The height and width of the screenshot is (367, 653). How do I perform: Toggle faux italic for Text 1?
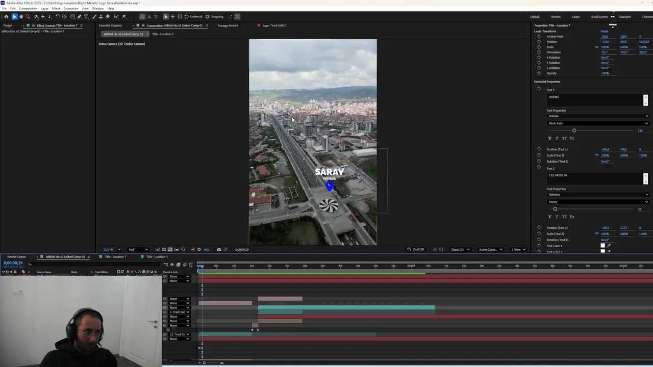coord(557,139)
